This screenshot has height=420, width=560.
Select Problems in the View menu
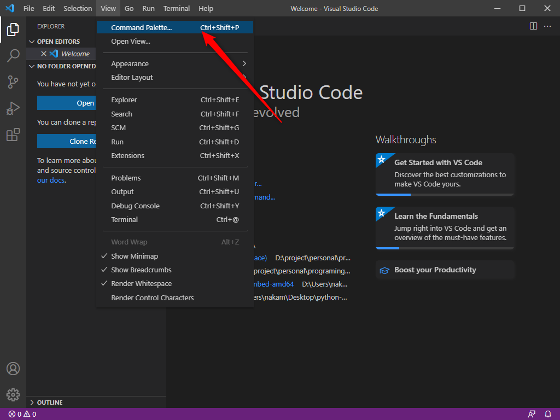(x=175, y=178)
